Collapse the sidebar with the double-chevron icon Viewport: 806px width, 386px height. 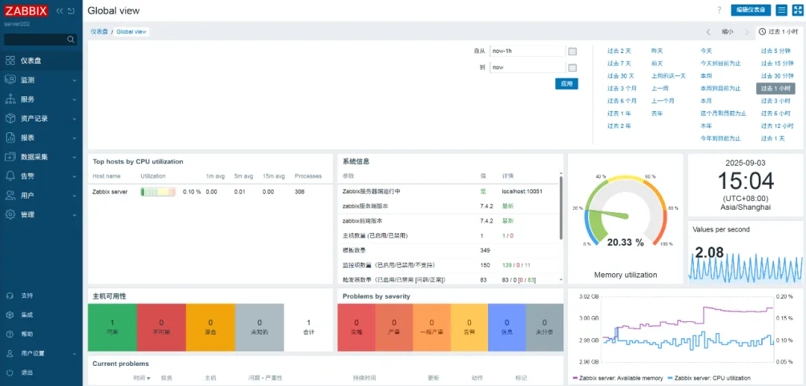tap(60, 11)
